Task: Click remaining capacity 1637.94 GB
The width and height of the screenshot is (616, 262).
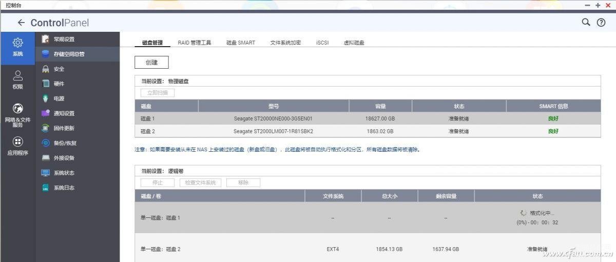Action: tap(446, 249)
